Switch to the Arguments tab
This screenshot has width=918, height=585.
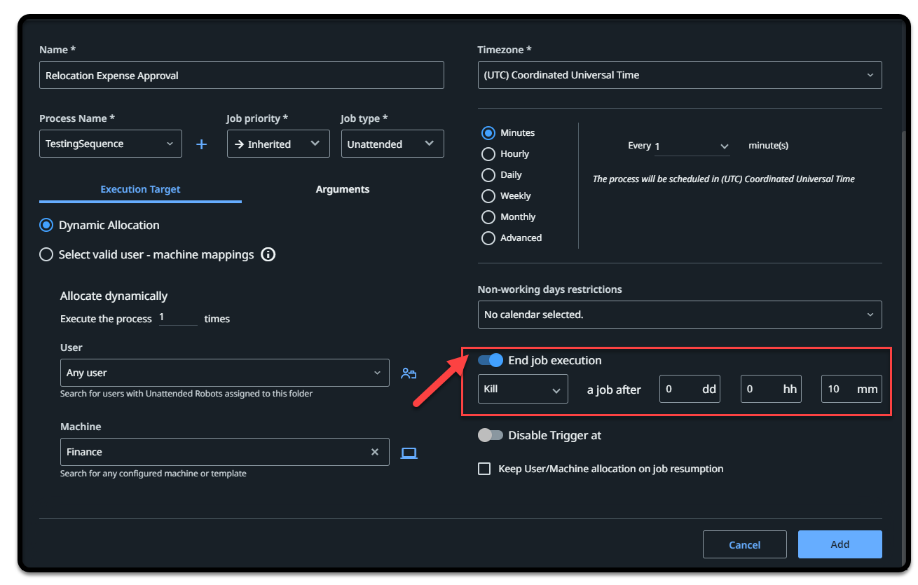(x=343, y=189)
